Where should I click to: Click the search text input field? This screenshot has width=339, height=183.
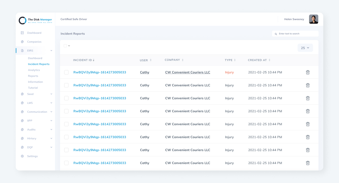[x=297, y=34]
